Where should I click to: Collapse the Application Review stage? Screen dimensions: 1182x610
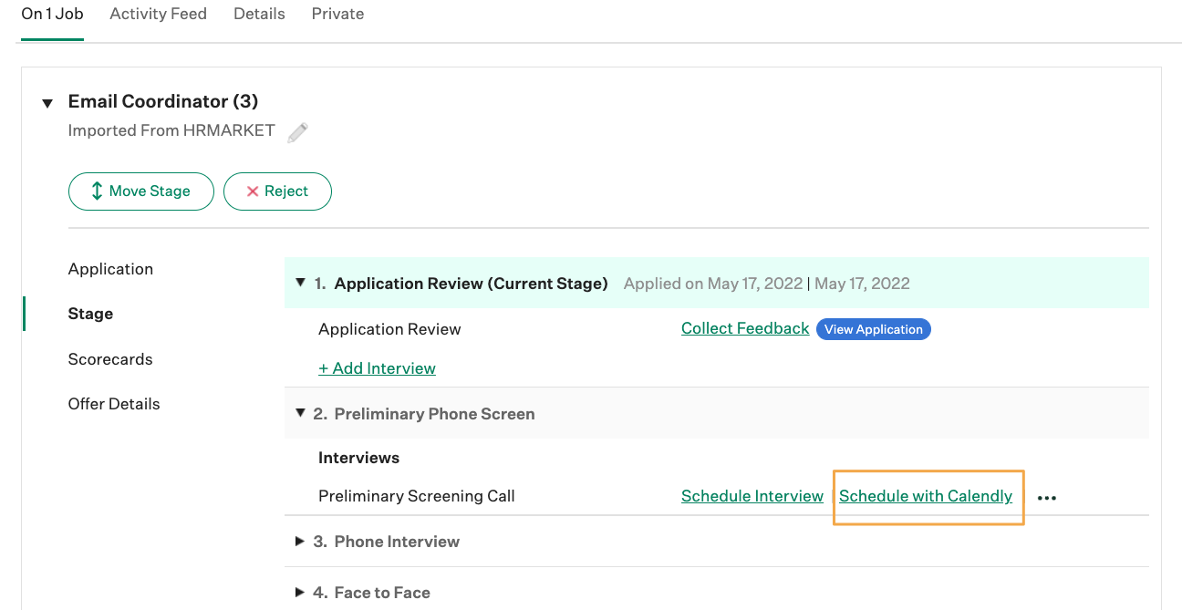(x=300, y=284)
